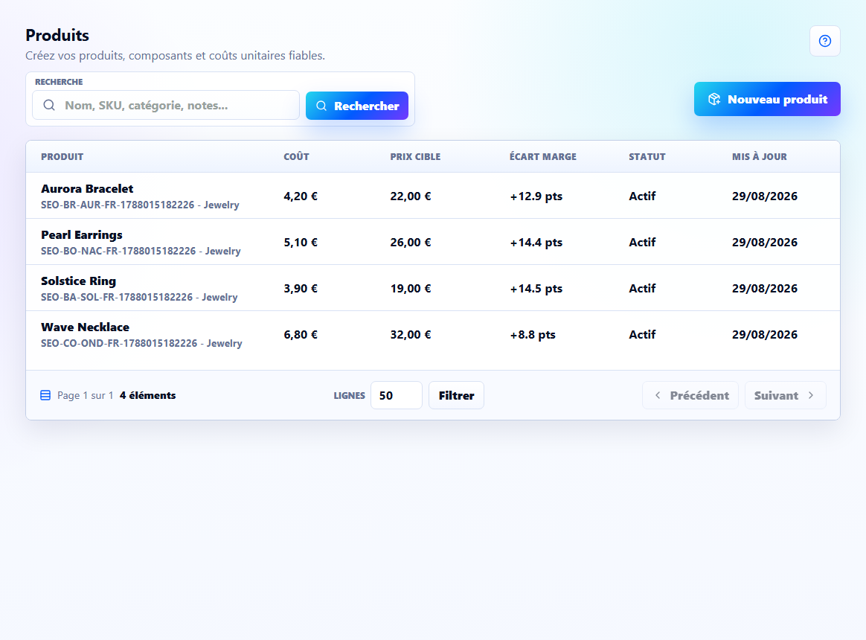Click the magnifier icon inside search field
Image resolution: width=866 pixels, height=640 pixels.
click(x=49, y=105)
